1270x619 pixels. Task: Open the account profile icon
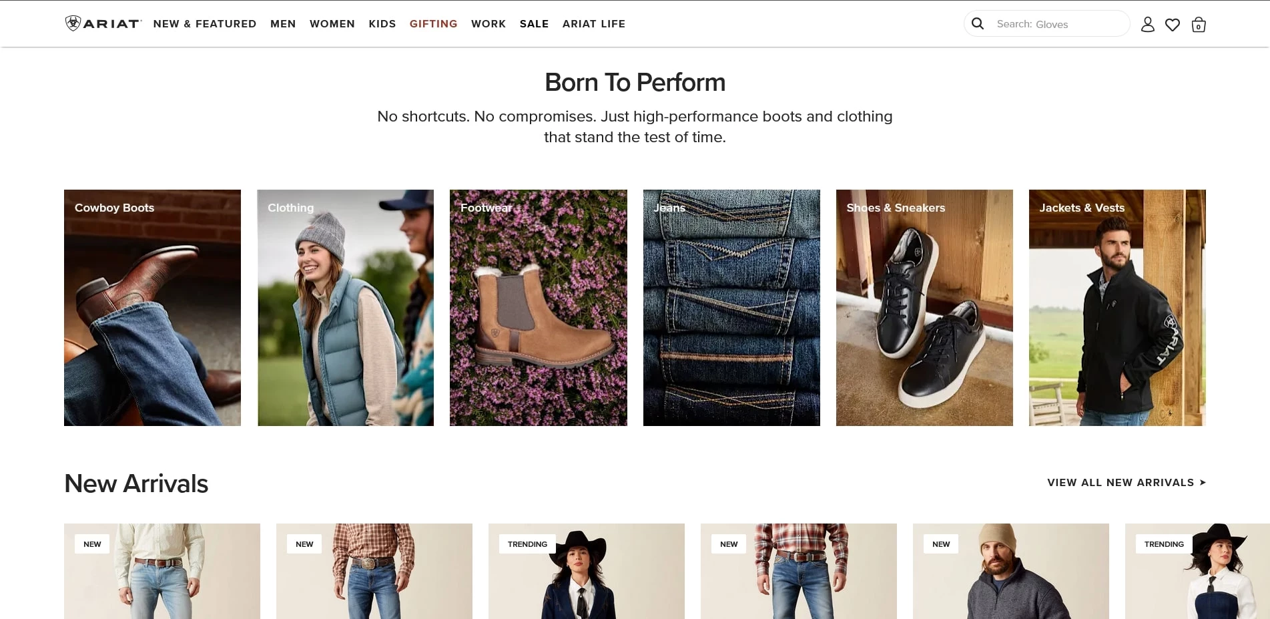click(1147, 25)
